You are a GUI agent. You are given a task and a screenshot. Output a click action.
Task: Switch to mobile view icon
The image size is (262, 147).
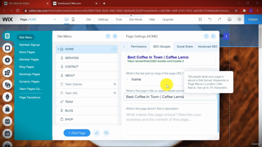[73, 19]
